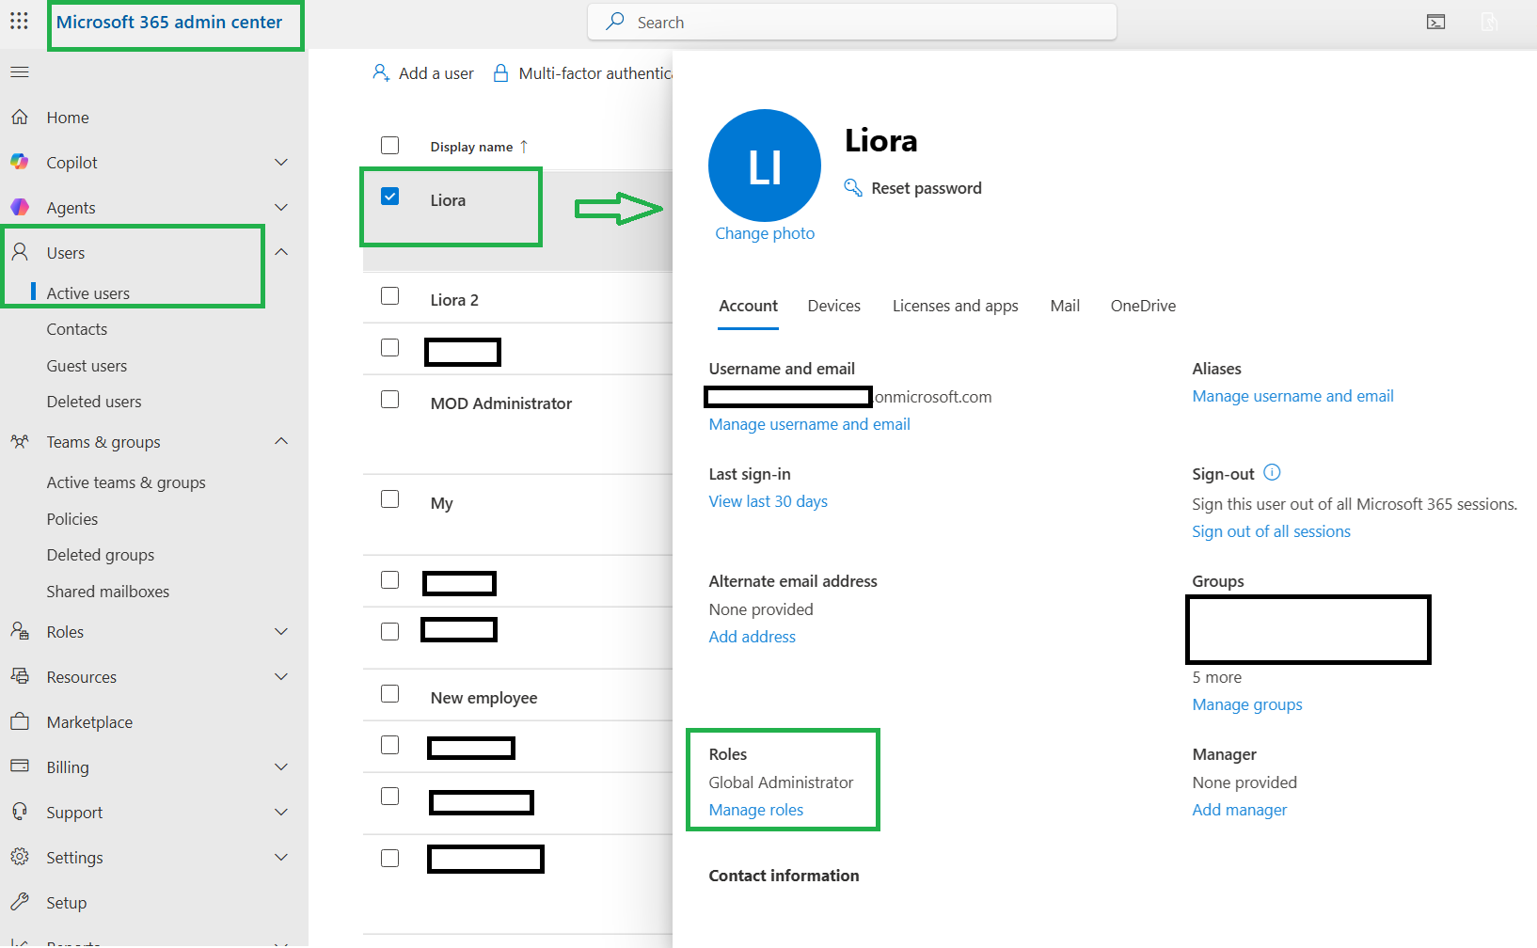Click the Multi-factor authentication lock icon
The height and width of the screenshot is (948, 1537).
(x=501, y=72)
